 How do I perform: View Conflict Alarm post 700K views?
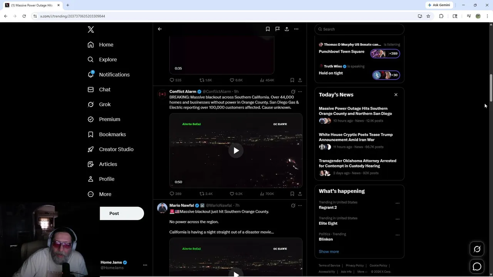click(x=267, y=194)
